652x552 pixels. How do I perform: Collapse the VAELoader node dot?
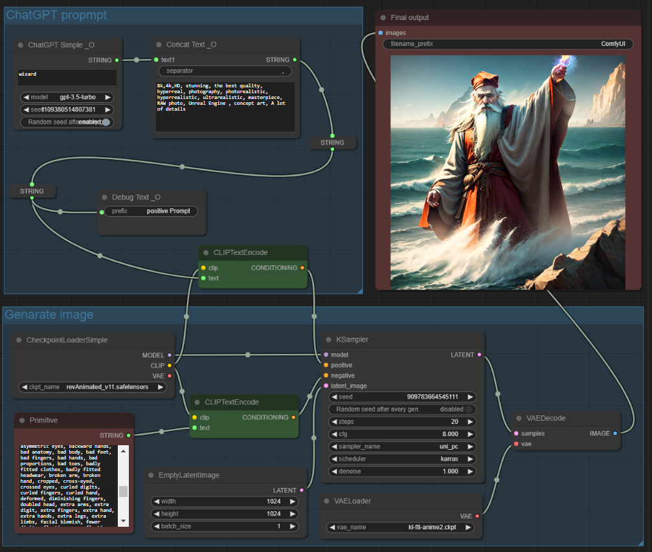[x=326, y=502]
